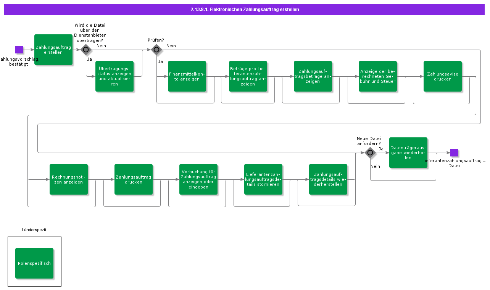Select the 'Neue Datei anfordern?' gateway diamond
This screenshot has height=290, width=490.
coord(370,153)
